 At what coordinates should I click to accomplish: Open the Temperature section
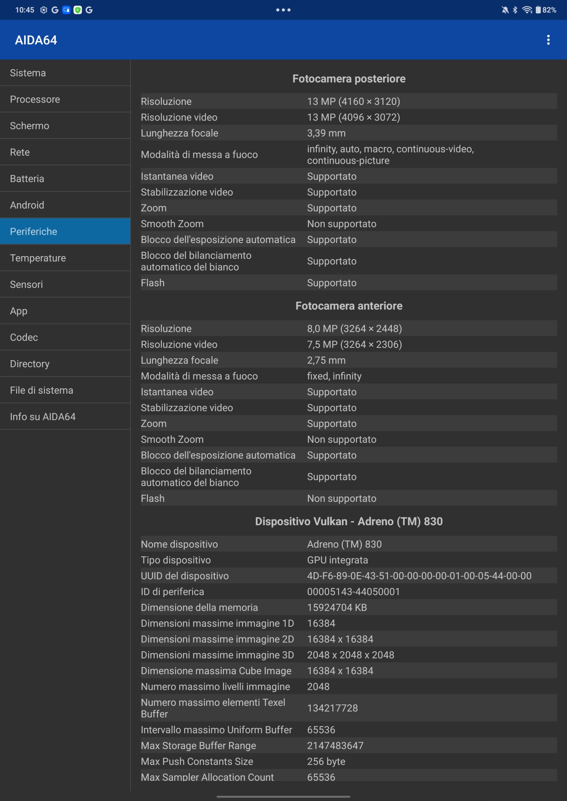pyautogui.click(x=65, y=258)
